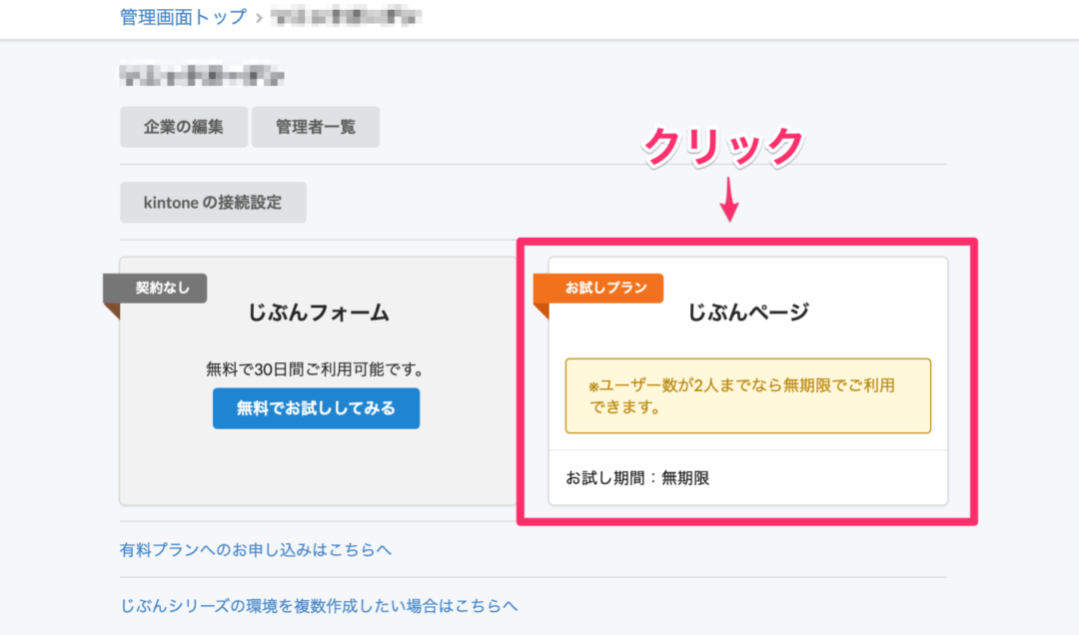
Task: Click the breadcrumb separator chevron
Action: (258, 17)
